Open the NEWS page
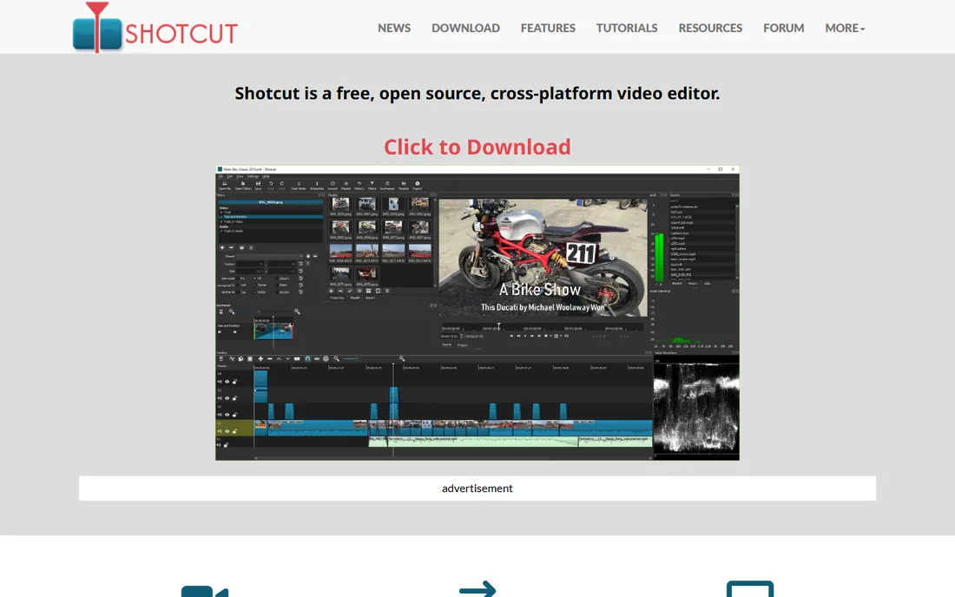This screenshot has width=955, height=597. pos(394,28)
